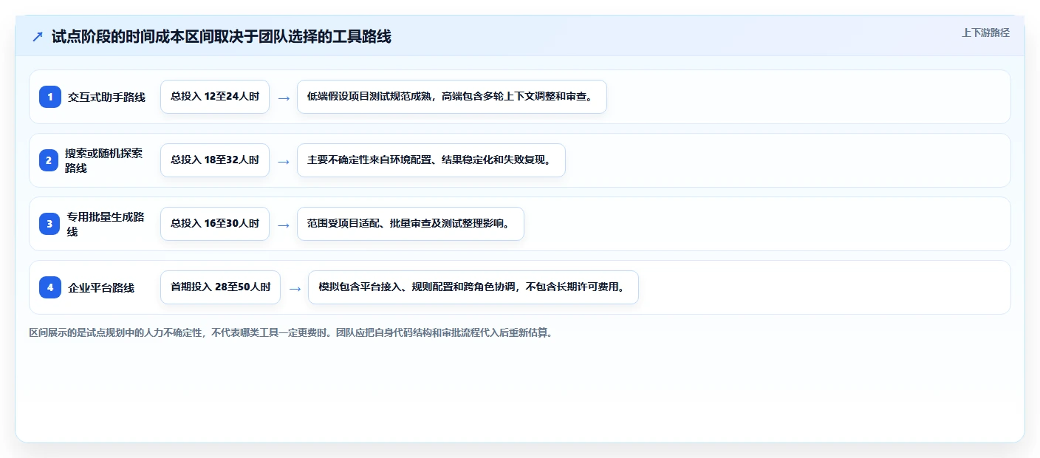This screenshot has height=458, width=1040.
Task: Click the 总投入 16至30人时 box
Action: click(x=215, y=224)
